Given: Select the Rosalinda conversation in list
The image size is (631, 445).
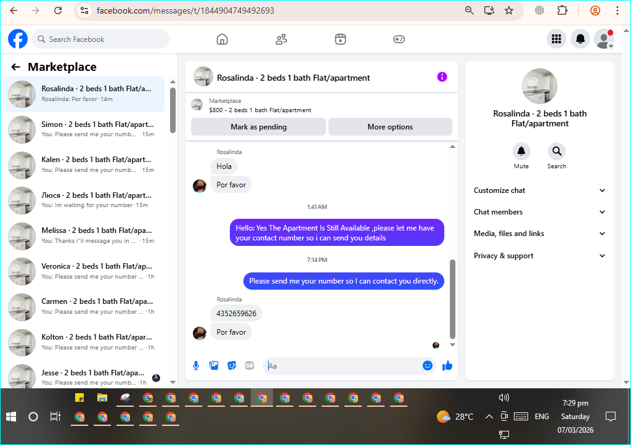Looking at the screenshot, I should tap(84, 94).
